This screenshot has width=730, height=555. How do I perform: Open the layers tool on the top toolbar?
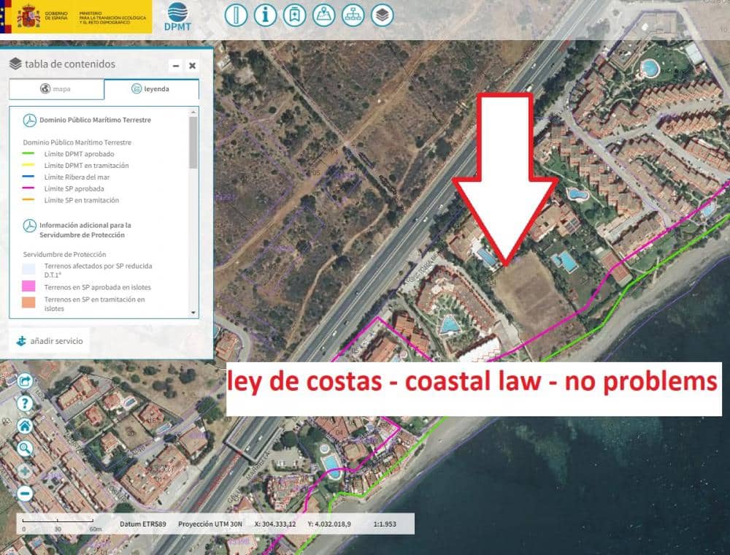pyautogui.click(x=382, y=14)
